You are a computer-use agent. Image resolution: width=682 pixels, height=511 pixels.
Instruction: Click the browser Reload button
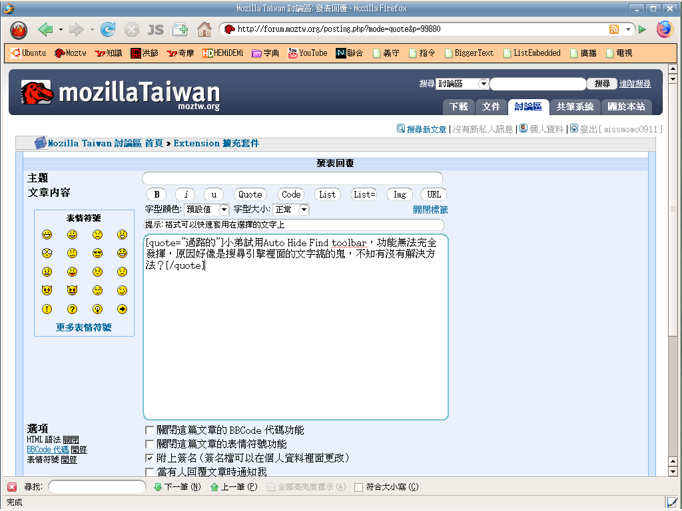click(x=107, y=29)
